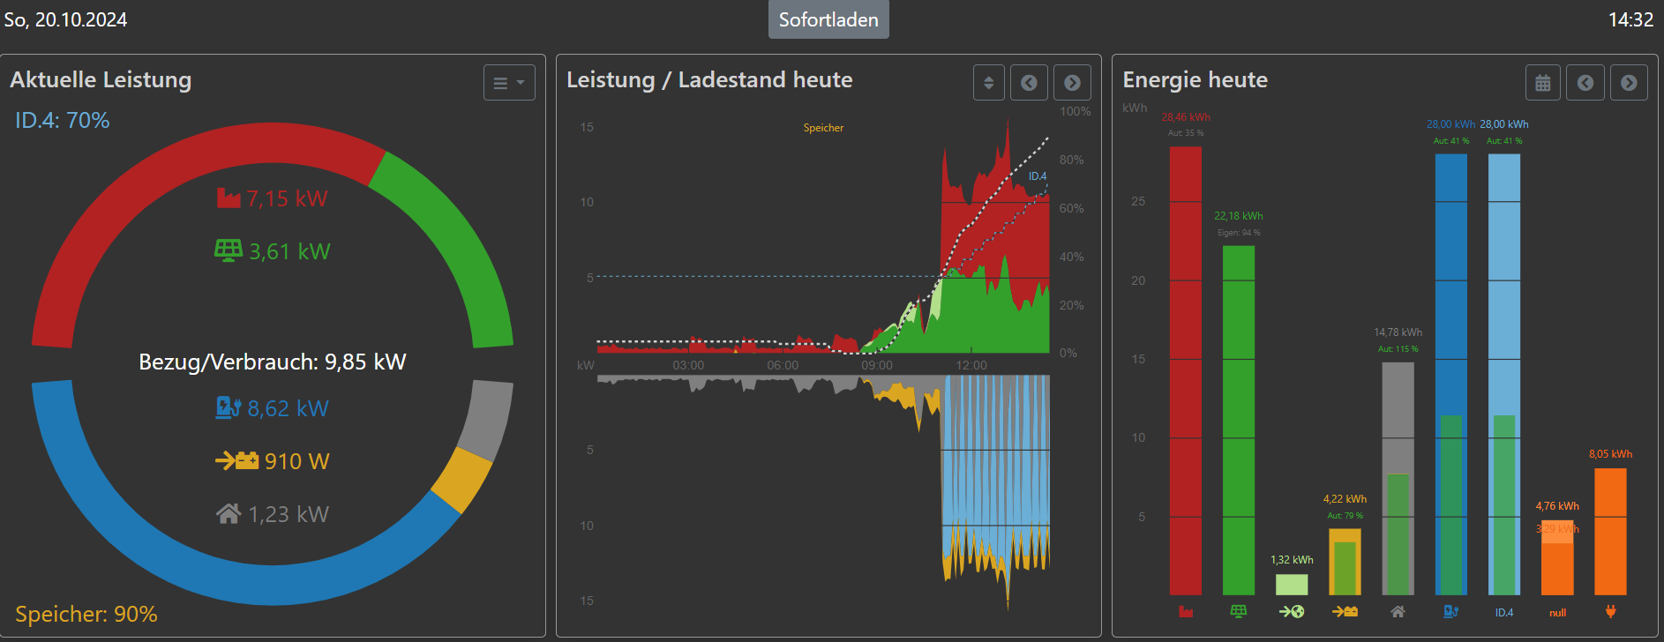Click the orange plug icon below the bar chart

point(1611,611)
